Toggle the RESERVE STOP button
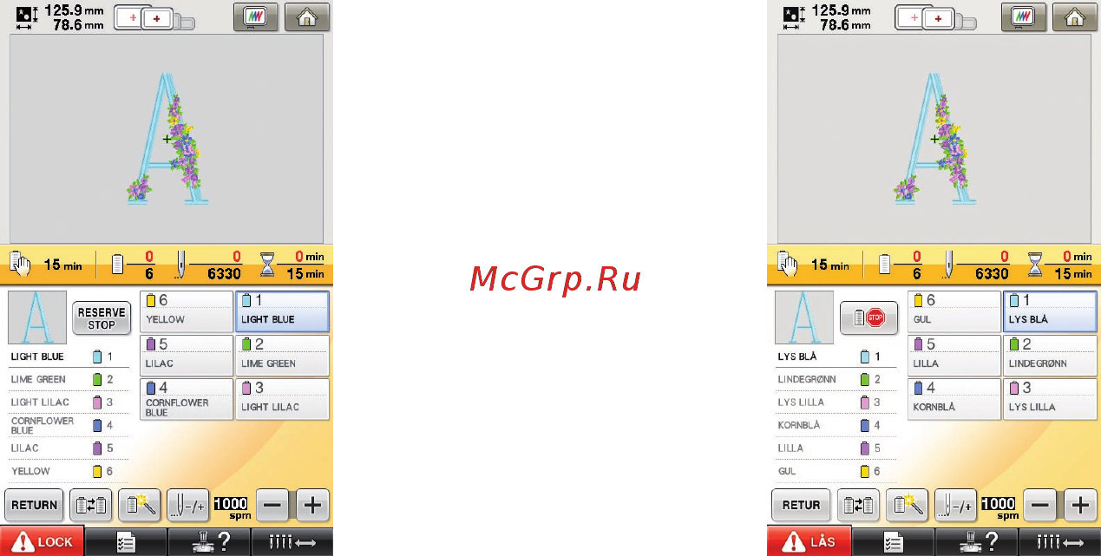The height and width of the screenshot is (556, 1101). [x=101, y=318]
